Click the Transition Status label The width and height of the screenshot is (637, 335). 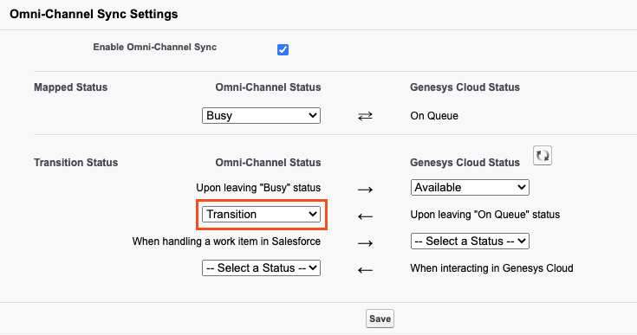[76, 162]
